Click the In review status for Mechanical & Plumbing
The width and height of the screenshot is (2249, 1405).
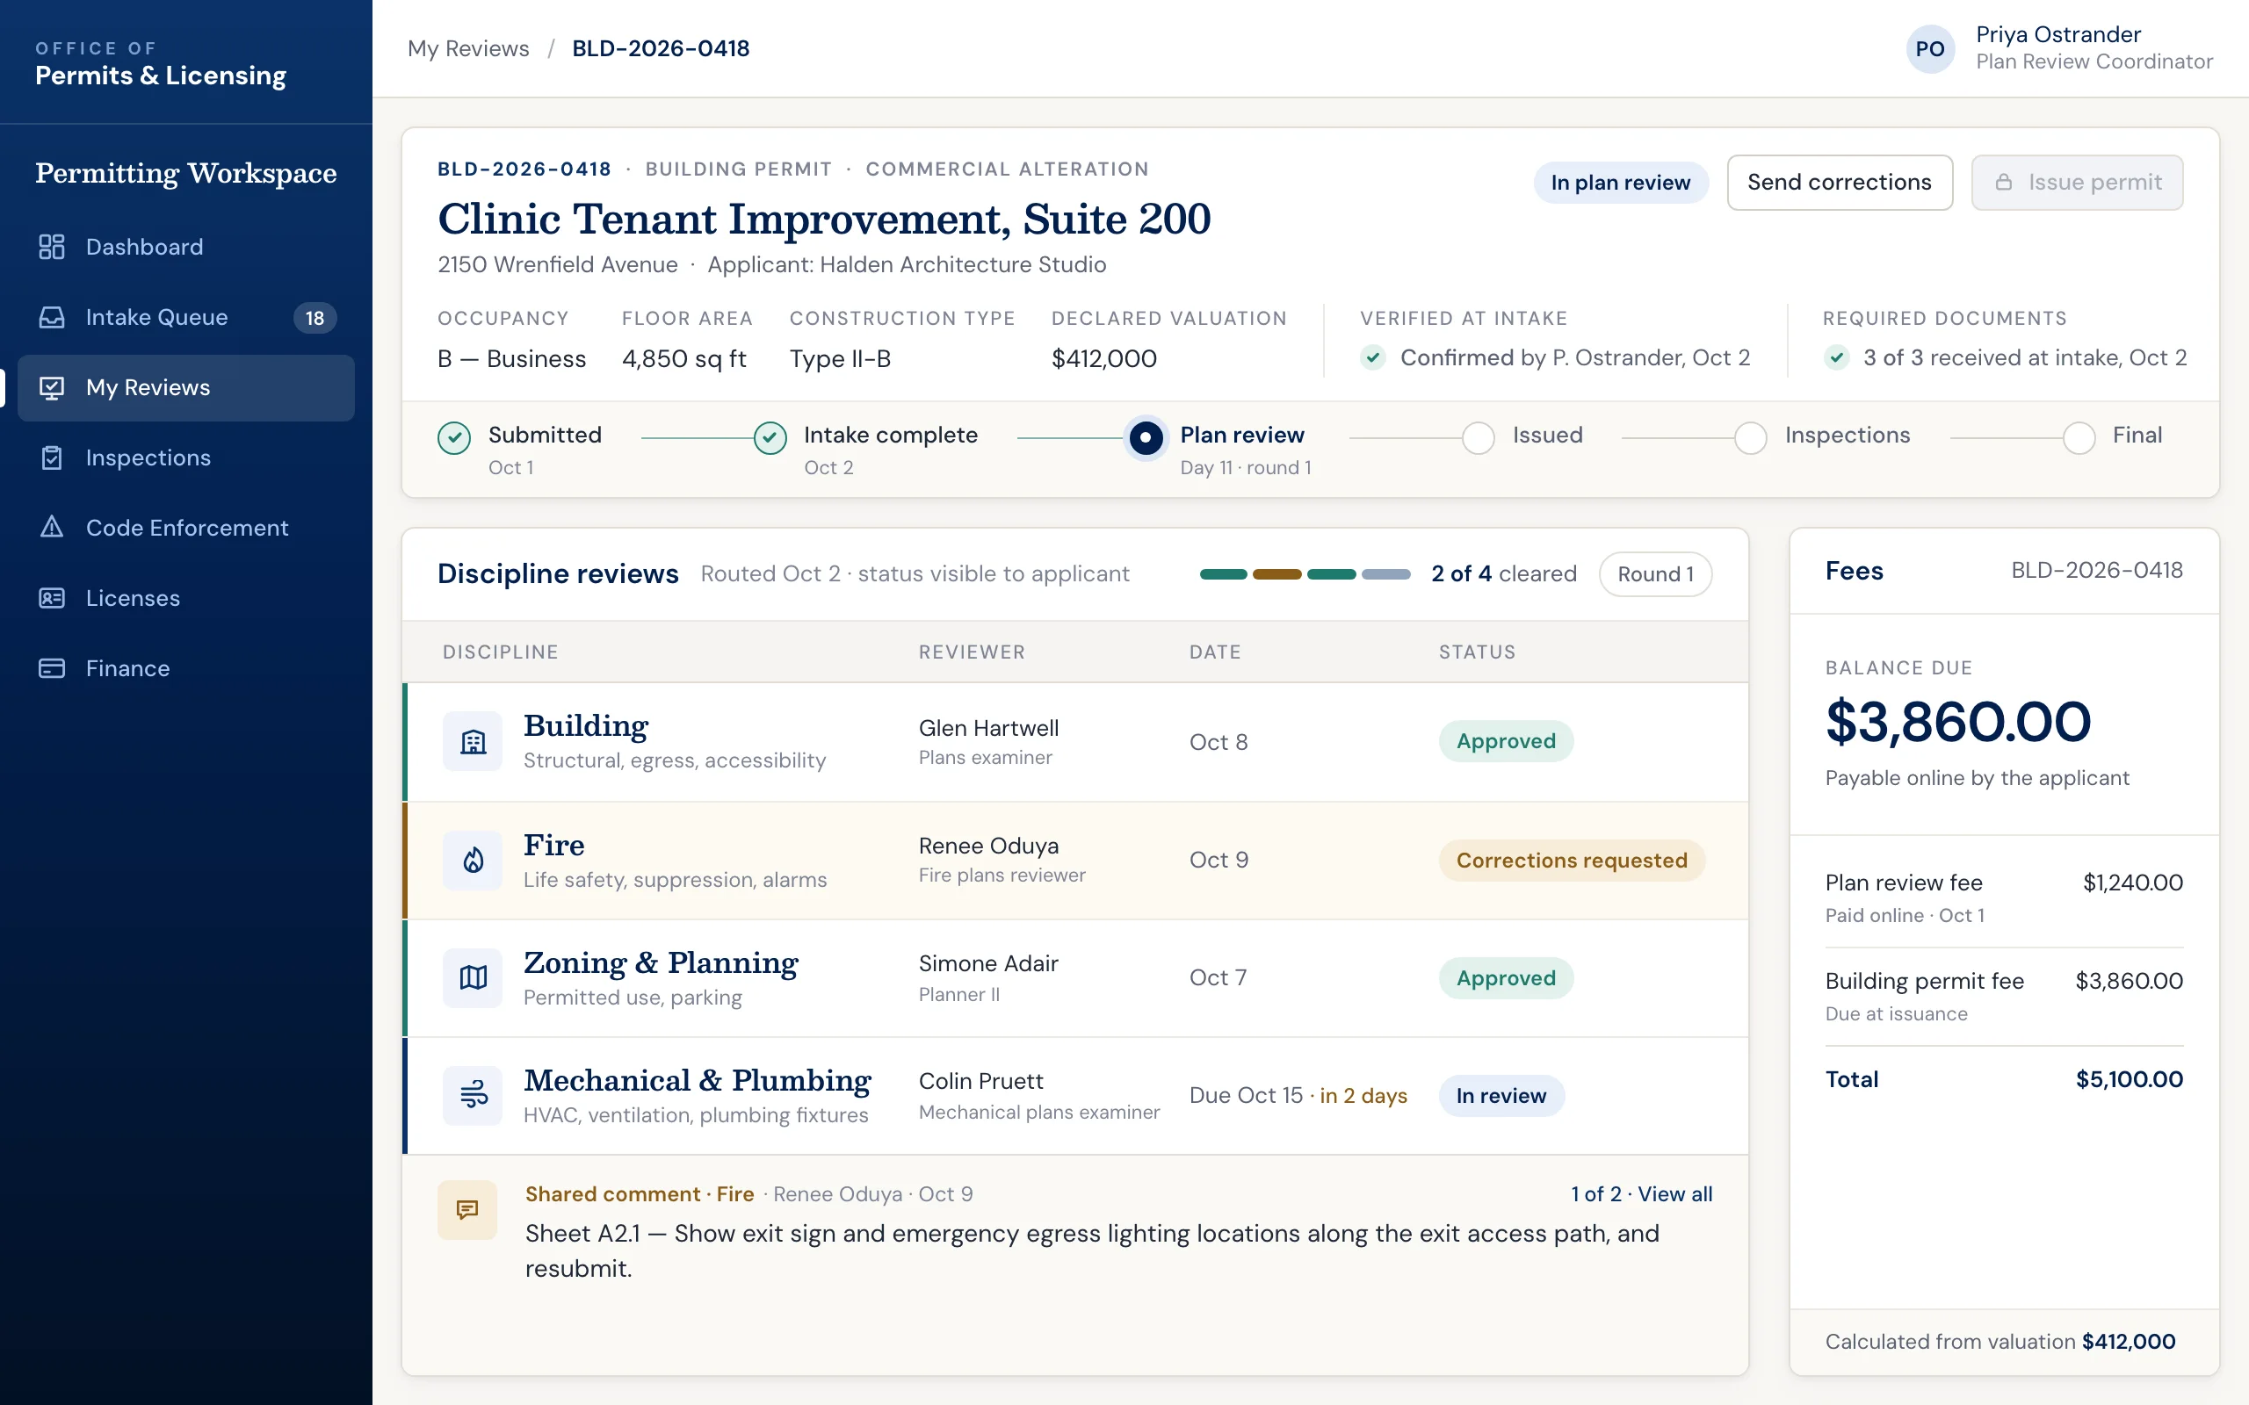pyautogui.click(x=1501, y=1096)
